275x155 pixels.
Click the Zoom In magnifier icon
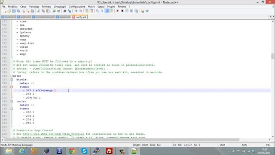coord(76,11)
